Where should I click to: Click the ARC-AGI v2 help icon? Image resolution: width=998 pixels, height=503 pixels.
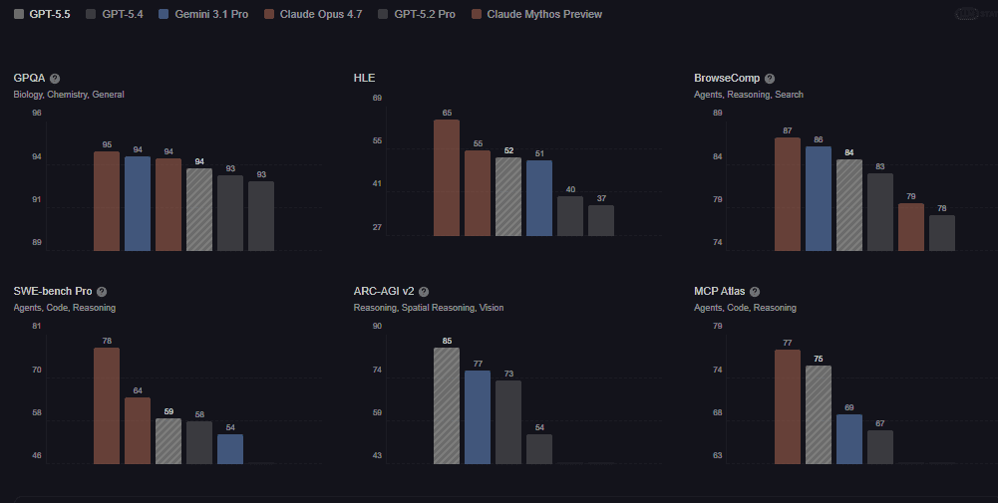coord(424,292)
